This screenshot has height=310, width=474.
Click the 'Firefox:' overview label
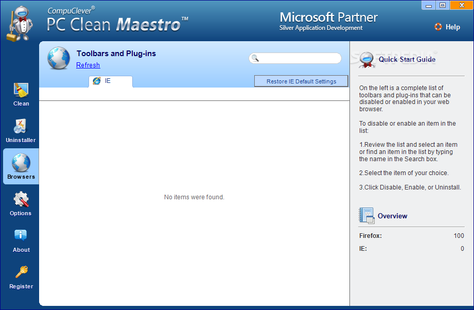371,236
